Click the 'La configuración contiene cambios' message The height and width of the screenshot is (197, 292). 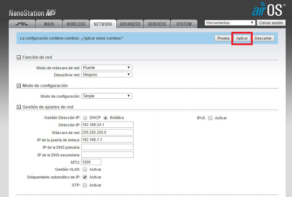click(72, 38)
